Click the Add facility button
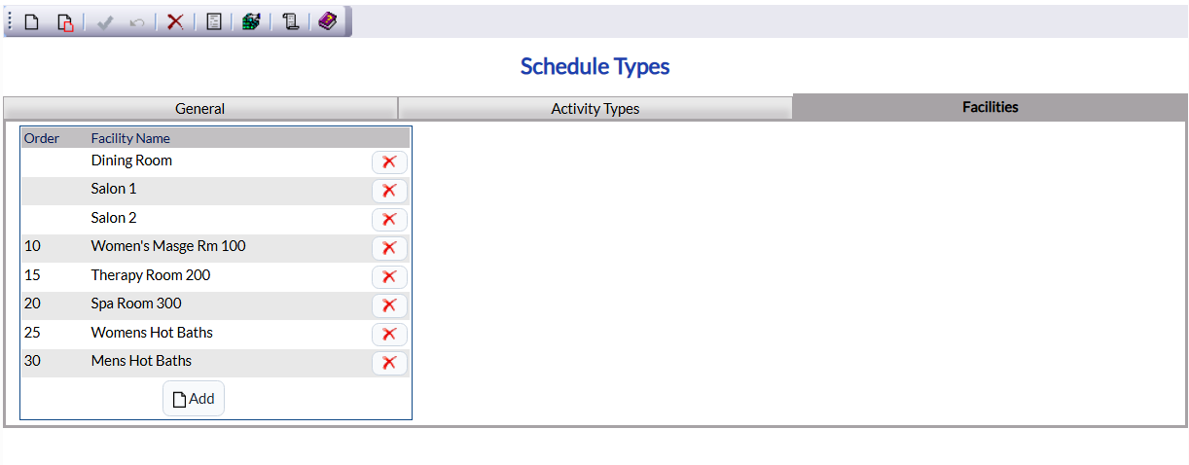Image resolution: width=1189 pixels, height=465 pixels. coord(194,399)
